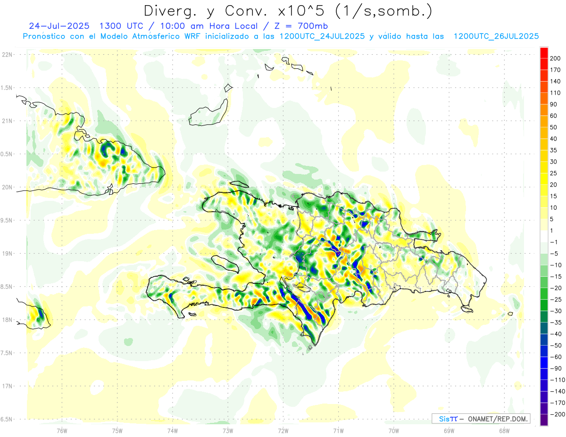Viewport: 566px width, 437px height.
Task: Click the 'SisTT - ONAMET/REP.DOM.' credit label
Action: point(481,419)
